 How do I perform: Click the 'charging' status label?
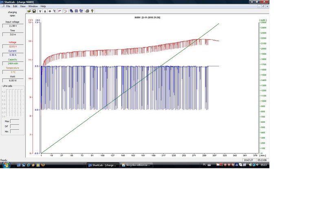(13, 12)
